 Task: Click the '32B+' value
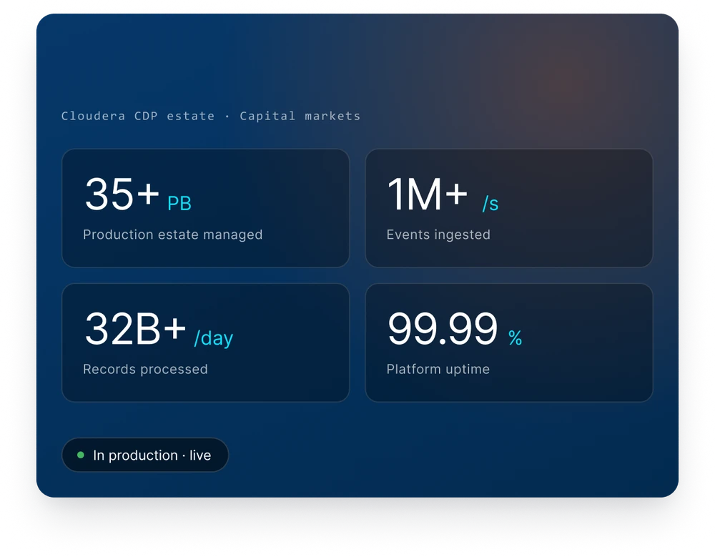tap(135, 329)
